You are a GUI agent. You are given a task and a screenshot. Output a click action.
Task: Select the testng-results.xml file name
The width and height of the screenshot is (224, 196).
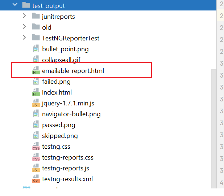pyautogui.click(x=67, y=179)
